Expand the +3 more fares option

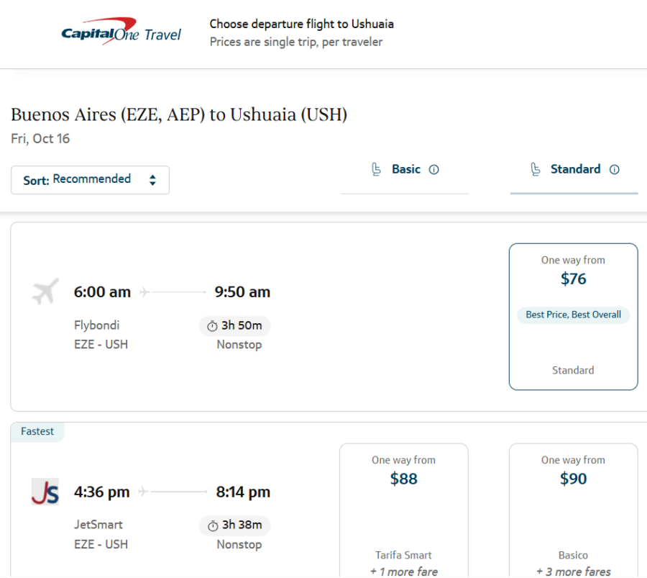(x=573, y=571)
